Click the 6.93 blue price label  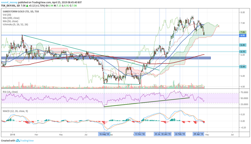coord(243,35)
